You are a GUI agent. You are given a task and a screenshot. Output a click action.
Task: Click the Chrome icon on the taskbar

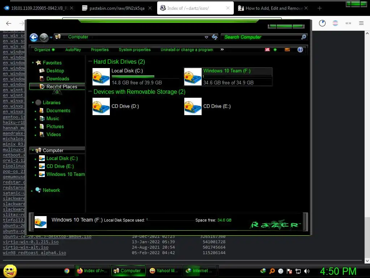67,271
